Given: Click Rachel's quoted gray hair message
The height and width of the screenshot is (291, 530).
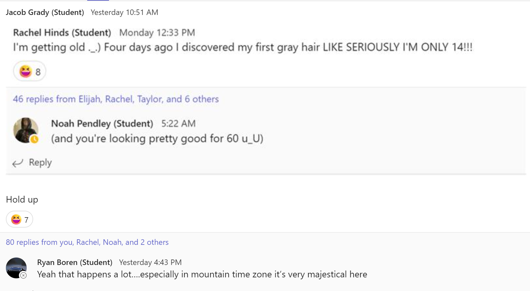Looking at the screenshot, I should point(242,47).
